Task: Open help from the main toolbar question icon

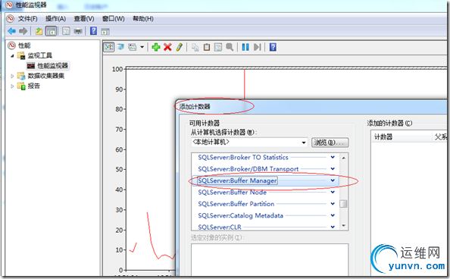Action: [x=93, y=31]
